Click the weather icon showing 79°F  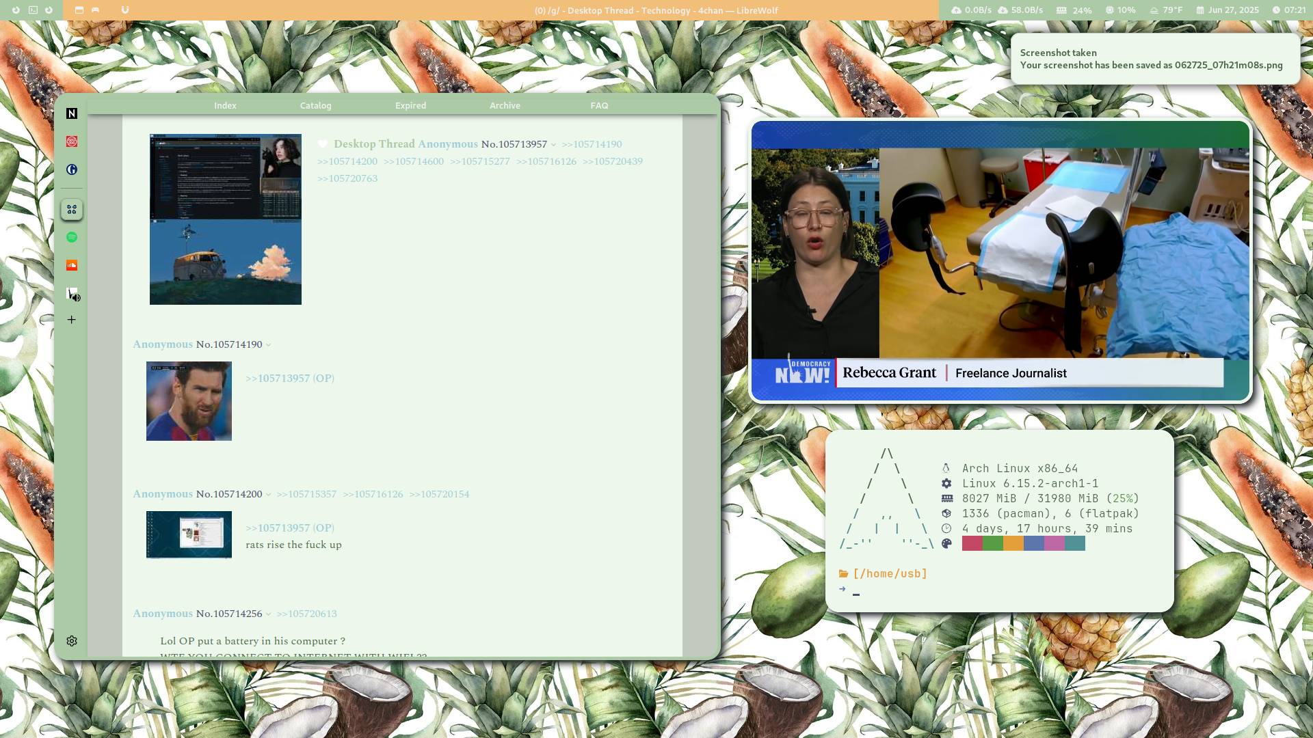pos(1154,10)
